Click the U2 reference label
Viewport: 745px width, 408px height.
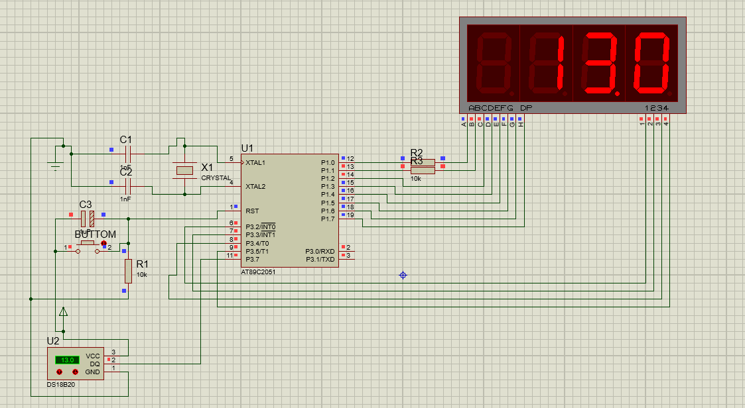pyautogui.click(x=53, y=341)
